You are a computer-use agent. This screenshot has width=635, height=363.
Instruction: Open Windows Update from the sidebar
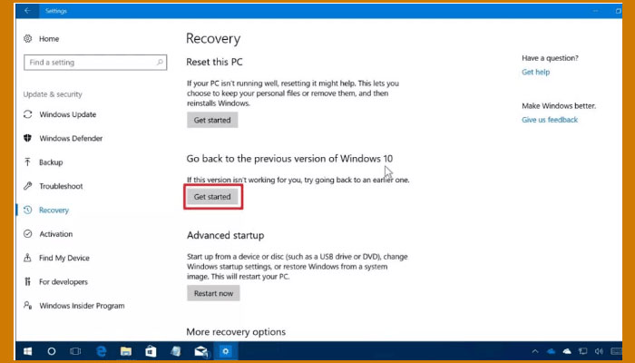[x=67, y=115]
